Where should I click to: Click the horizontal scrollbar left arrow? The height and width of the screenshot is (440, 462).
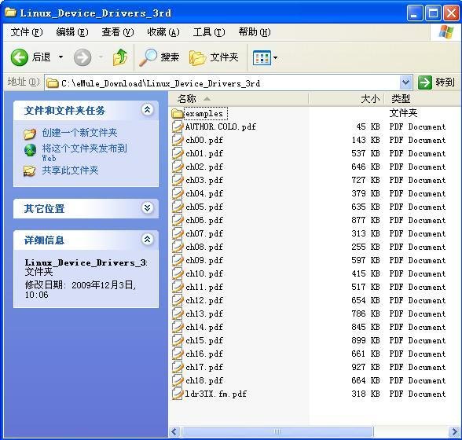pyautogui.click(x=174, y=432)
